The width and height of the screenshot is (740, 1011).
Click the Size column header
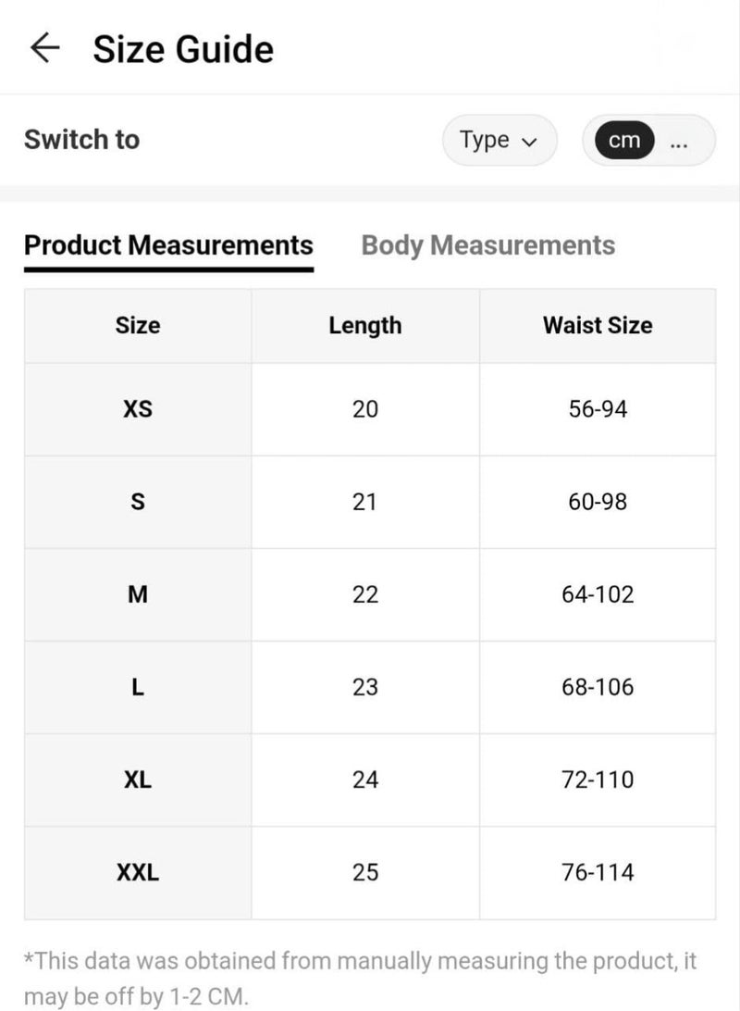tap(137, 325)
